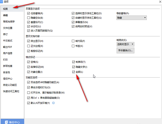Go to the 安全性 options page
The image size is (162, 124).
click(x=7, y=72)
